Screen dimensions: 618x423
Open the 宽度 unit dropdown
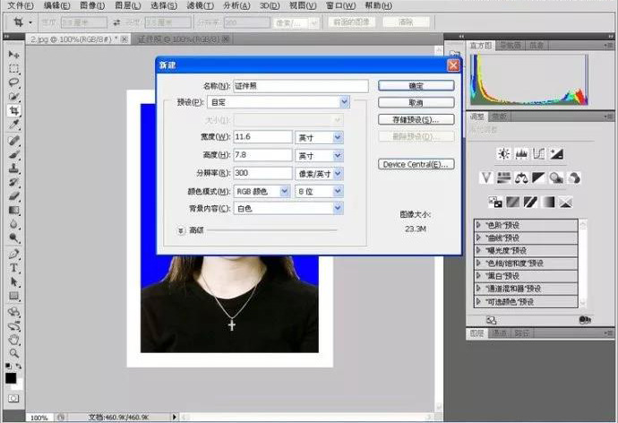tap(319, 137)
